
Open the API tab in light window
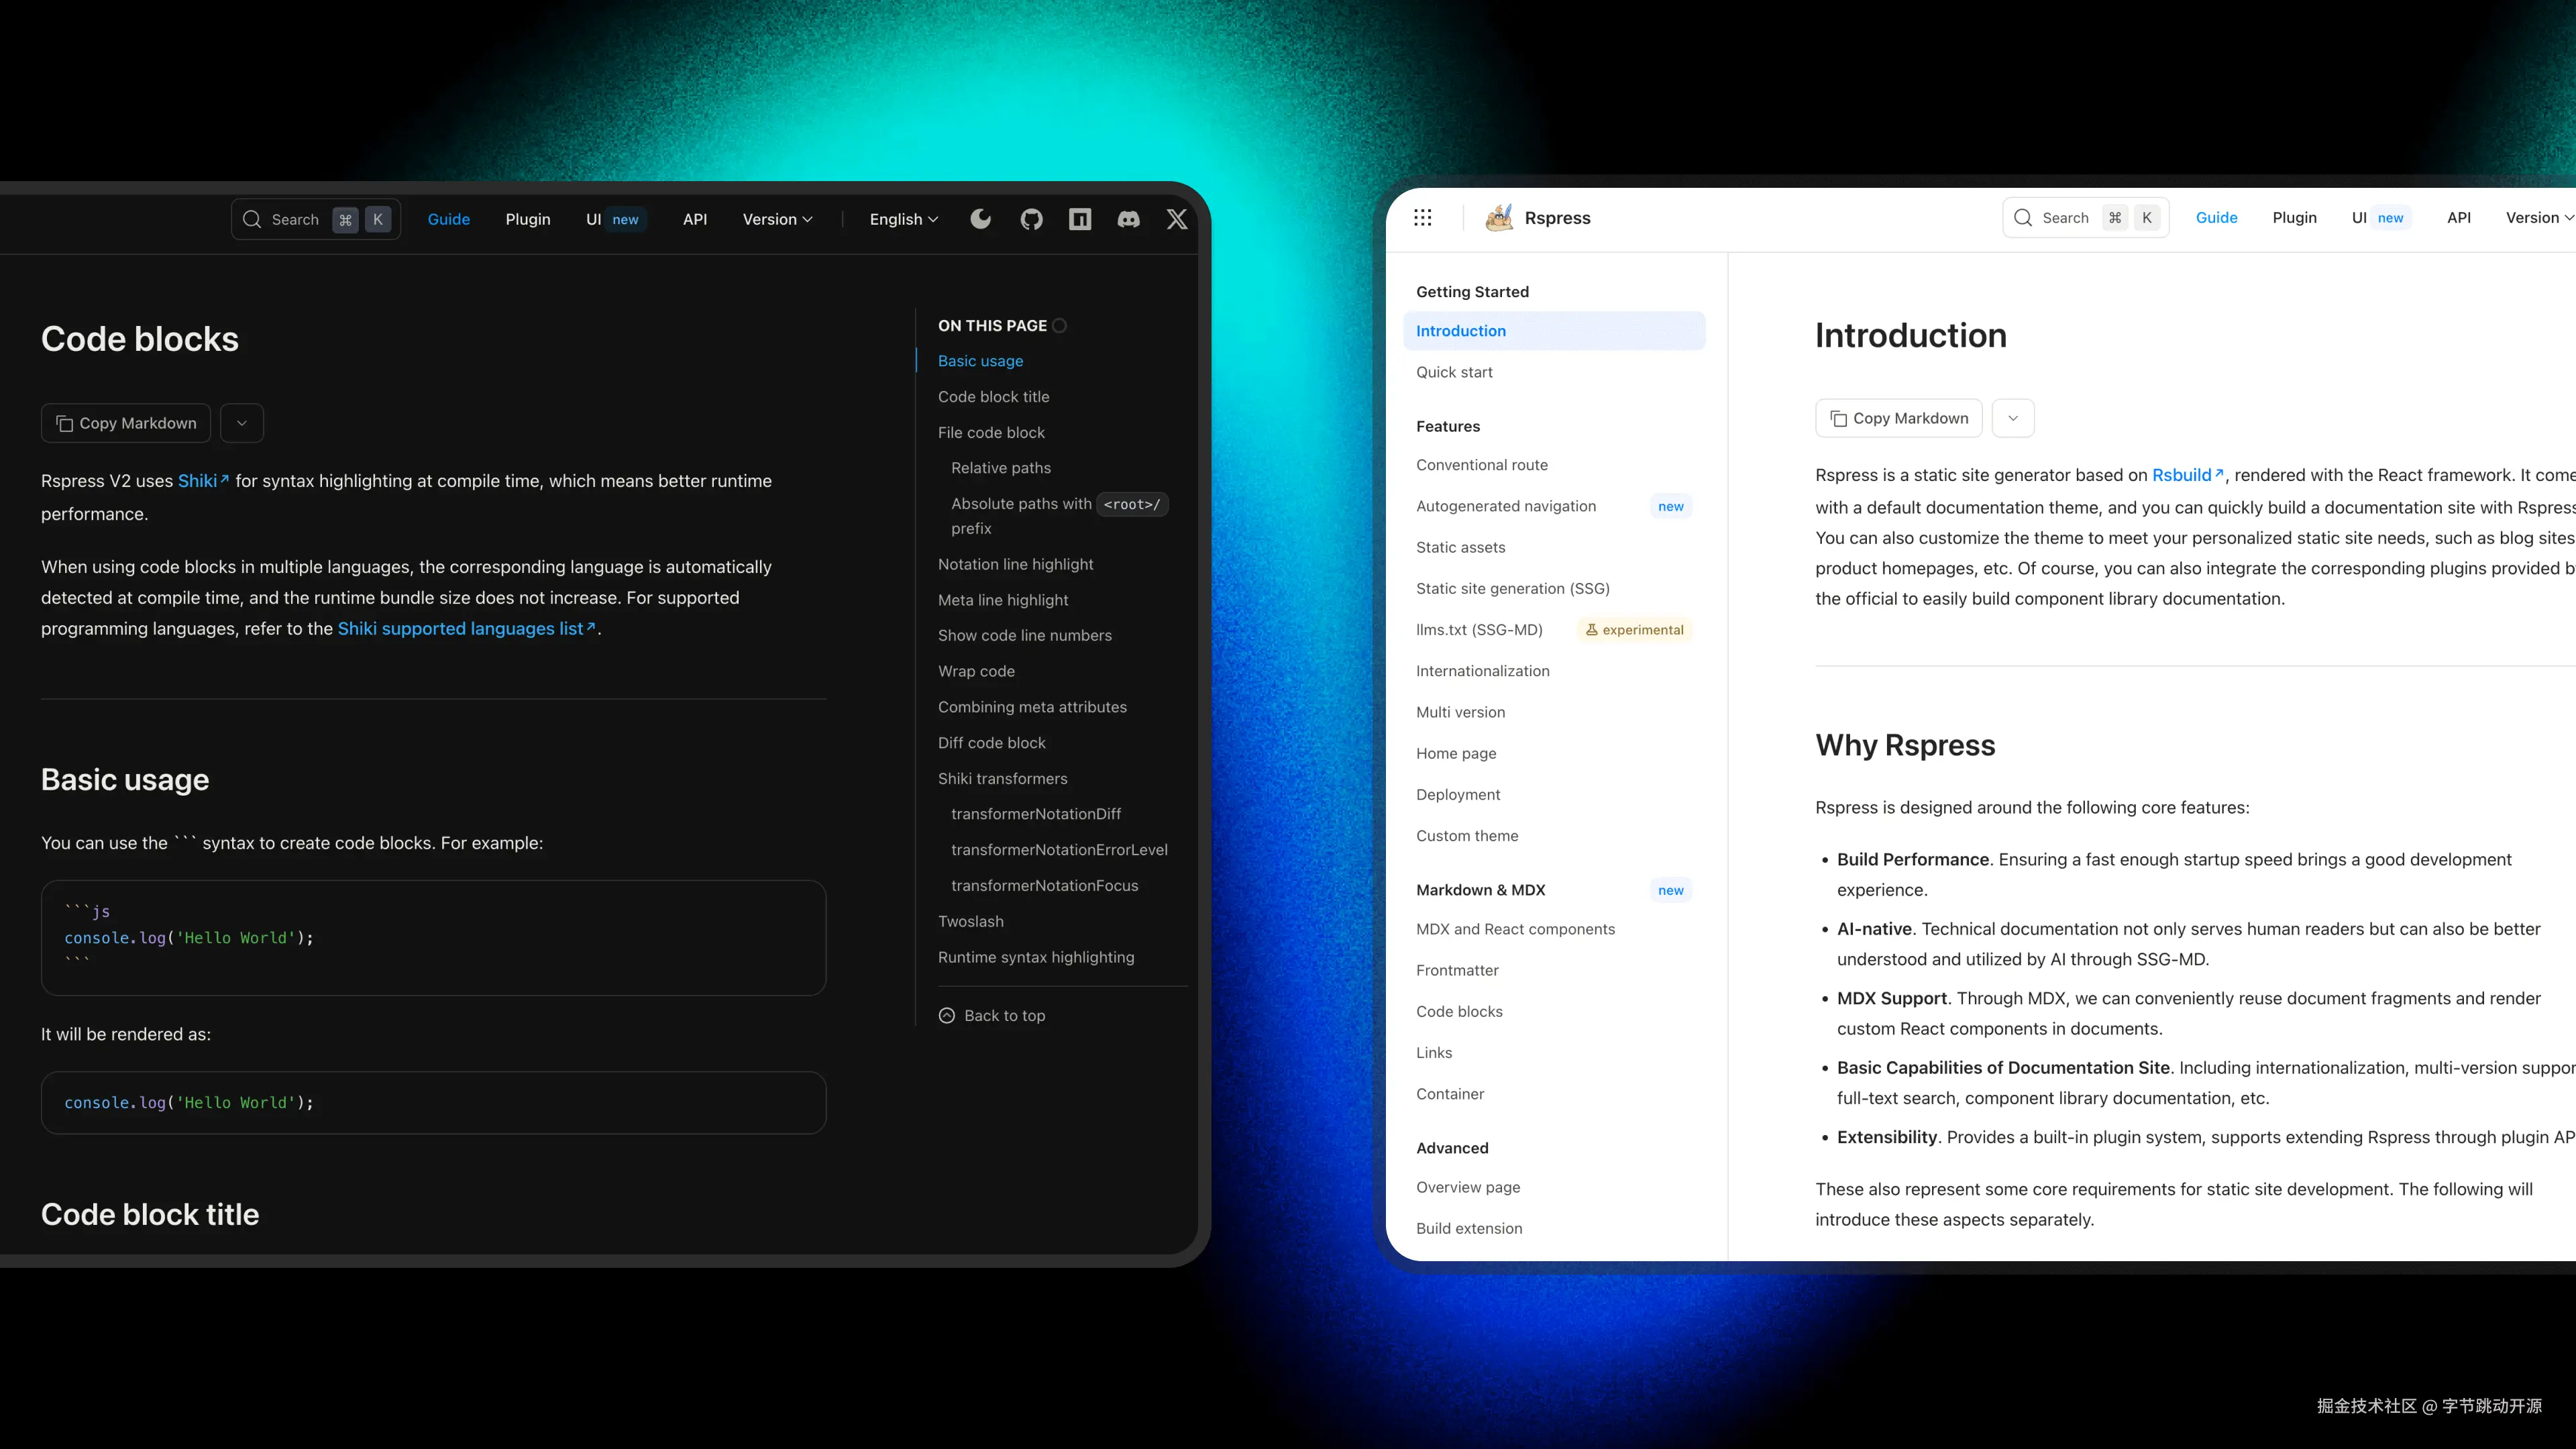[2459, 218]
